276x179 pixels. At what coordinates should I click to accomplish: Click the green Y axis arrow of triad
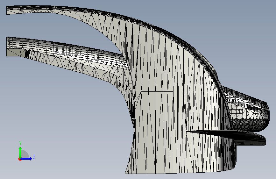pos(20,152)
